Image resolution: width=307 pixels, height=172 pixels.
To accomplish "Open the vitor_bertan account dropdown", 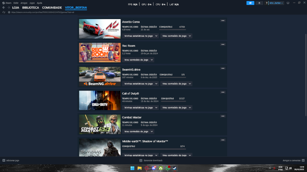I will coord(276,3).
